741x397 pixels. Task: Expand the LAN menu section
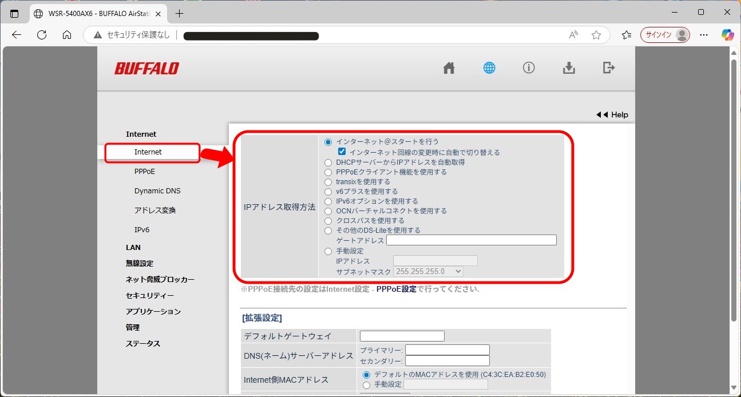[133, 248]
